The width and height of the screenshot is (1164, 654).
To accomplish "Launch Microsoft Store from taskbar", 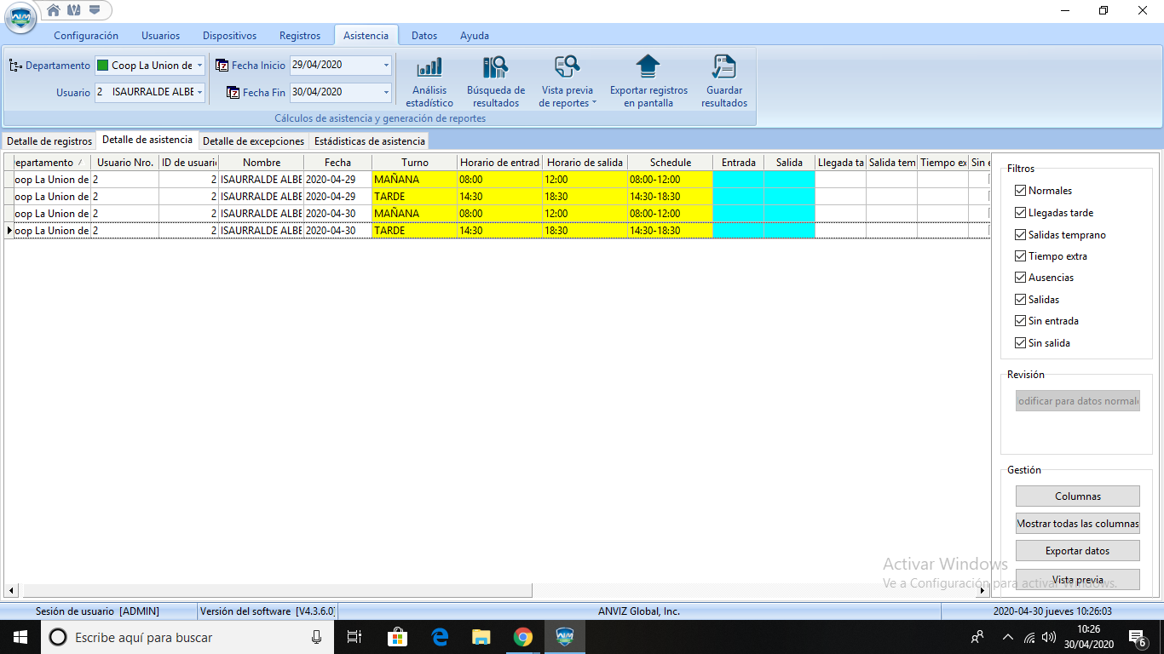I will point(397,637).
